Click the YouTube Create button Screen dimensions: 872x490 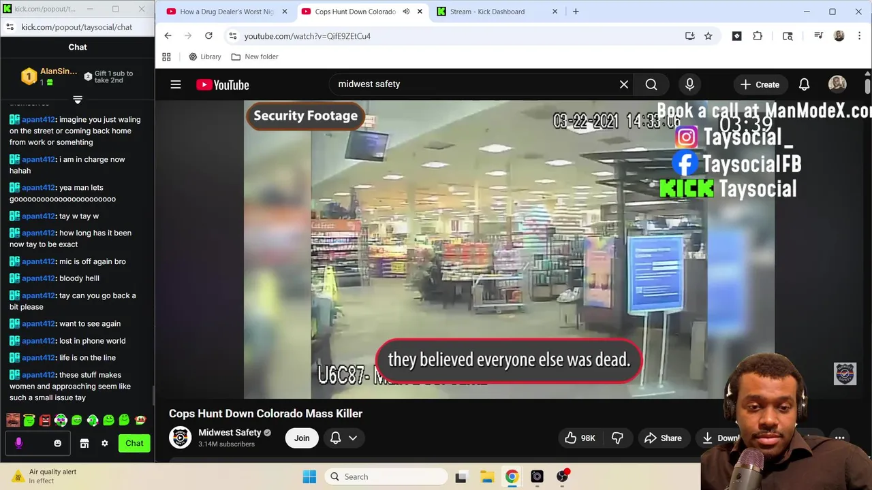click(x=760, y=84)
